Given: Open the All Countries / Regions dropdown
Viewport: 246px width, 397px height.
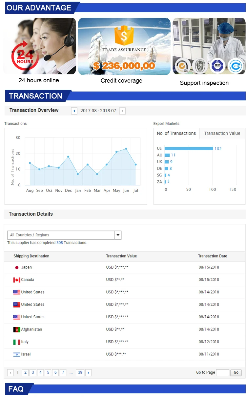Looking at the screenshot, I should point(61,235).
